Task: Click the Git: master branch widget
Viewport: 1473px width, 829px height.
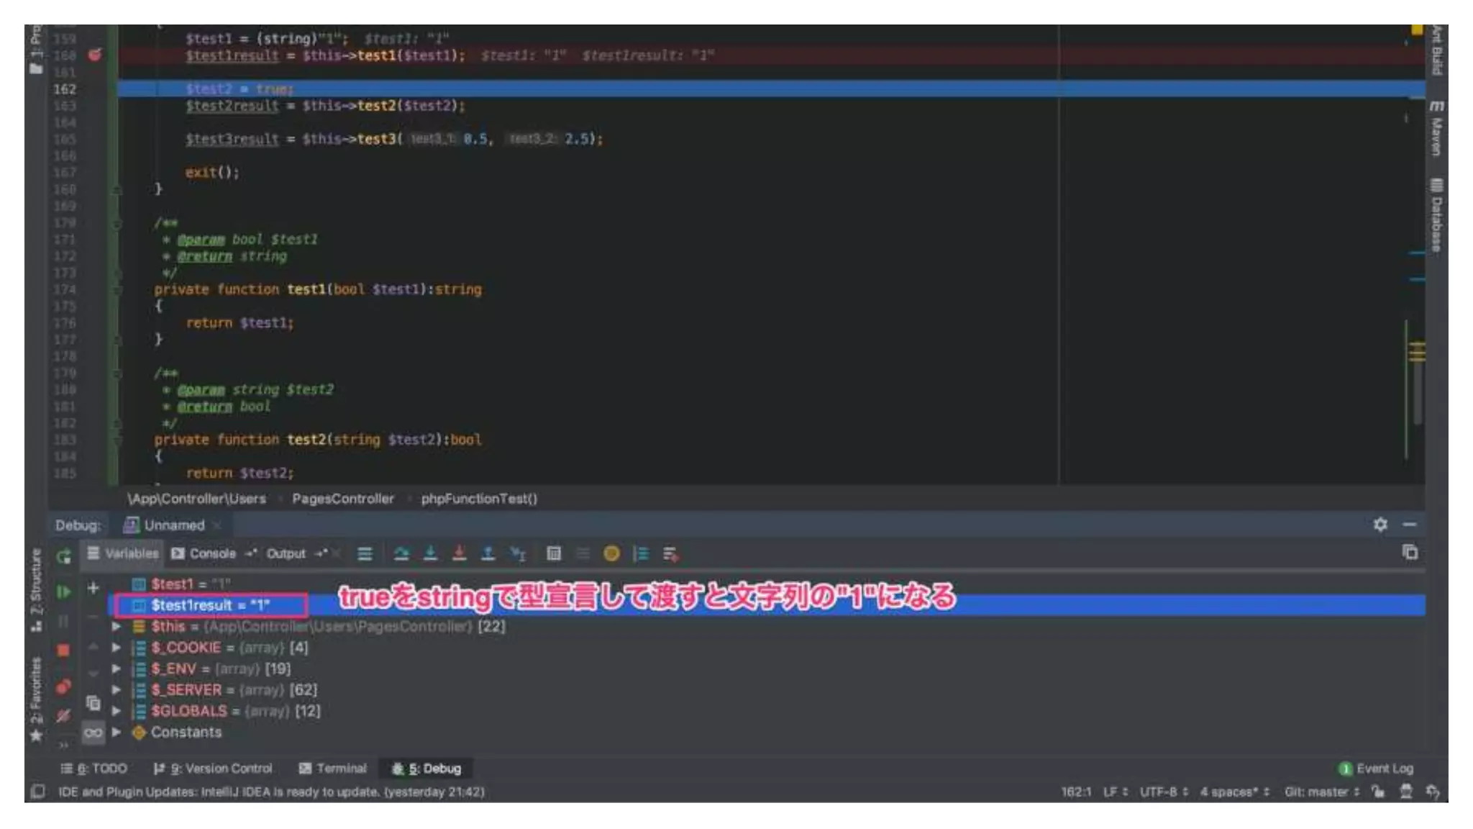Action: click(1321, 792)
